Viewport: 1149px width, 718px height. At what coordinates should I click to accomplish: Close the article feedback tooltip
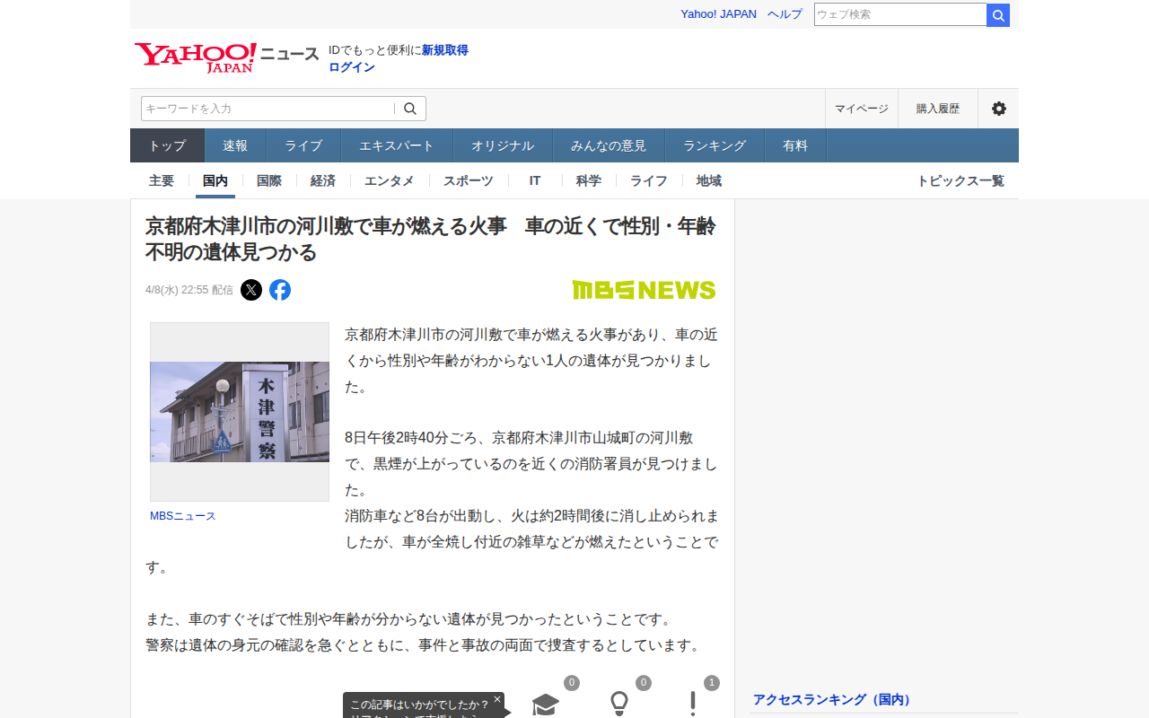coord(497,698)
